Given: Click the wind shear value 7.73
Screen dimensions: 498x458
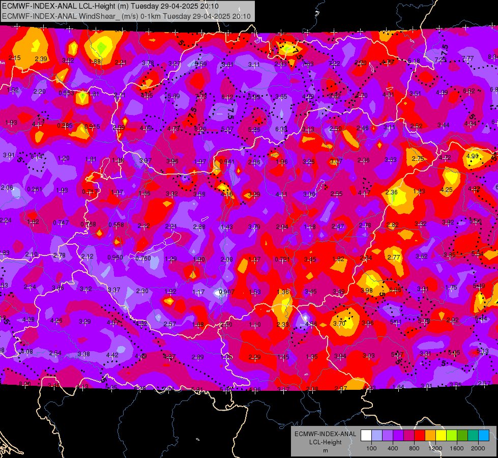Looking at the screenshot, I should [201, 96].
